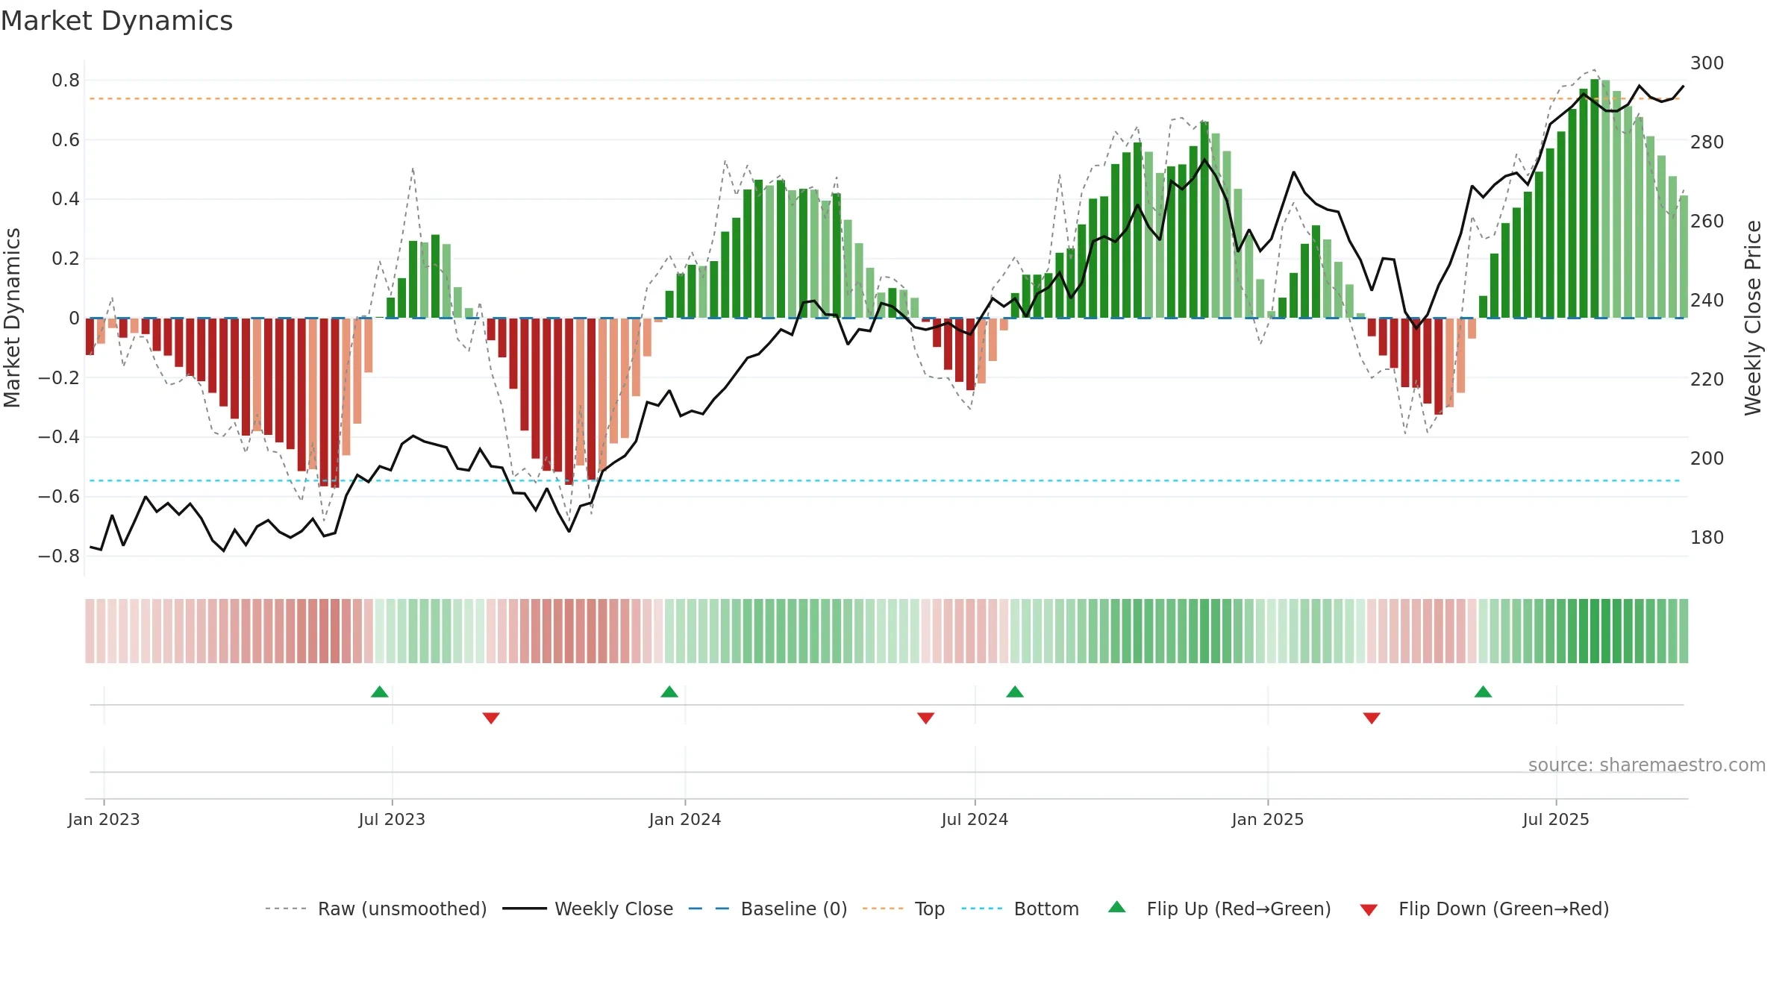The height and width of the screenshot is (1007, 1791).
Task: Click the 0.4 left axis tick
Action: pos(66,198)
